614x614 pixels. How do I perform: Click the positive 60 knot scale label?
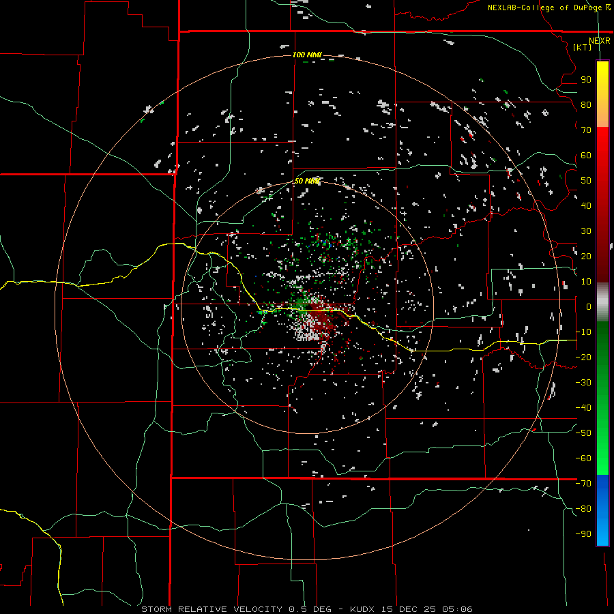pyautogui.click(x=586, y=155)
